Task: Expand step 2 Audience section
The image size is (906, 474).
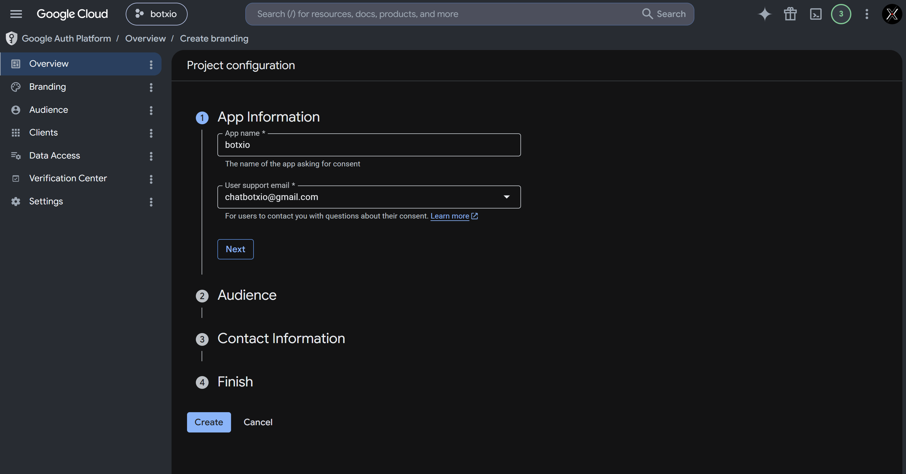Action: [x=247, y=295]
